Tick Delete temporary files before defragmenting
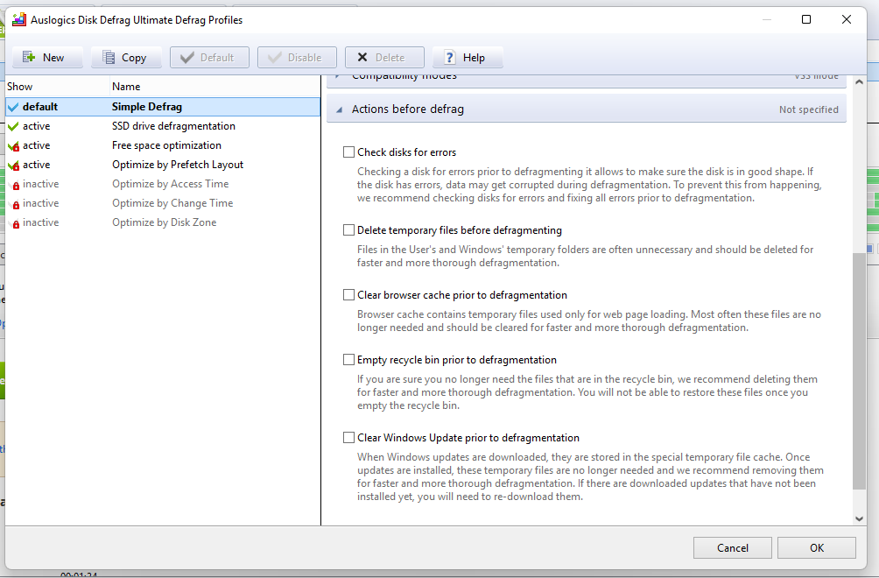Viewport: 879px width, 578px height. (349, 230)
